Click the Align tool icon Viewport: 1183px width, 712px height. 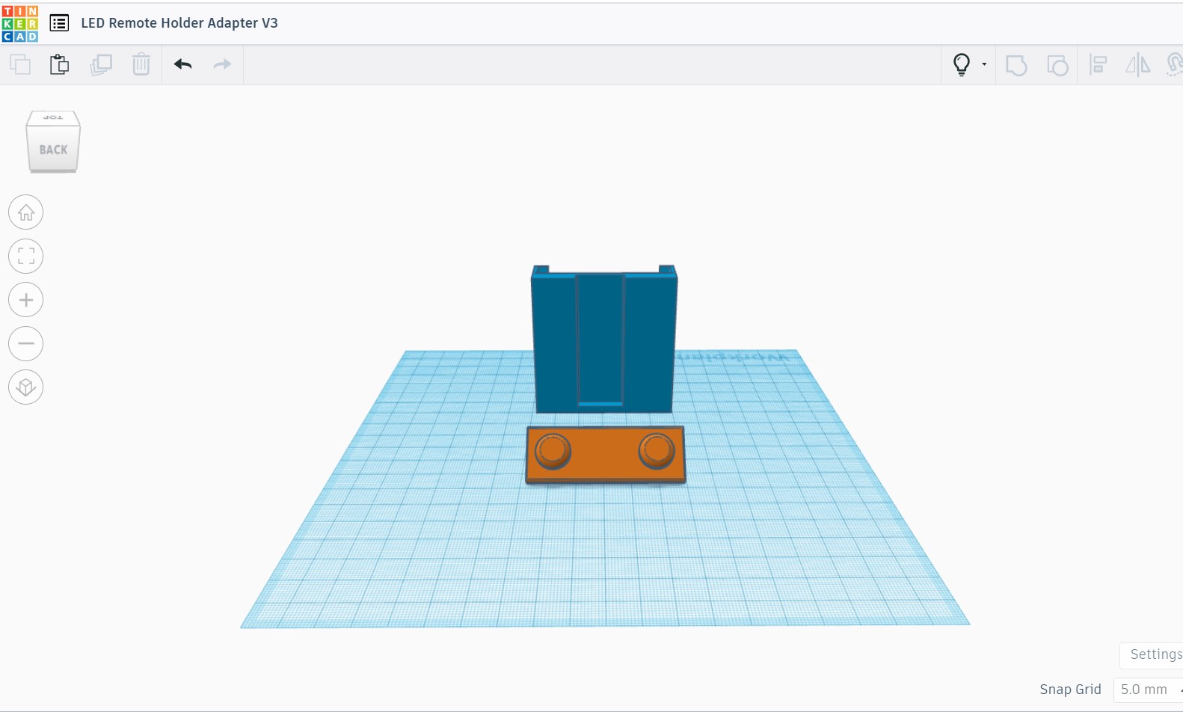(x=1098, y=65)
